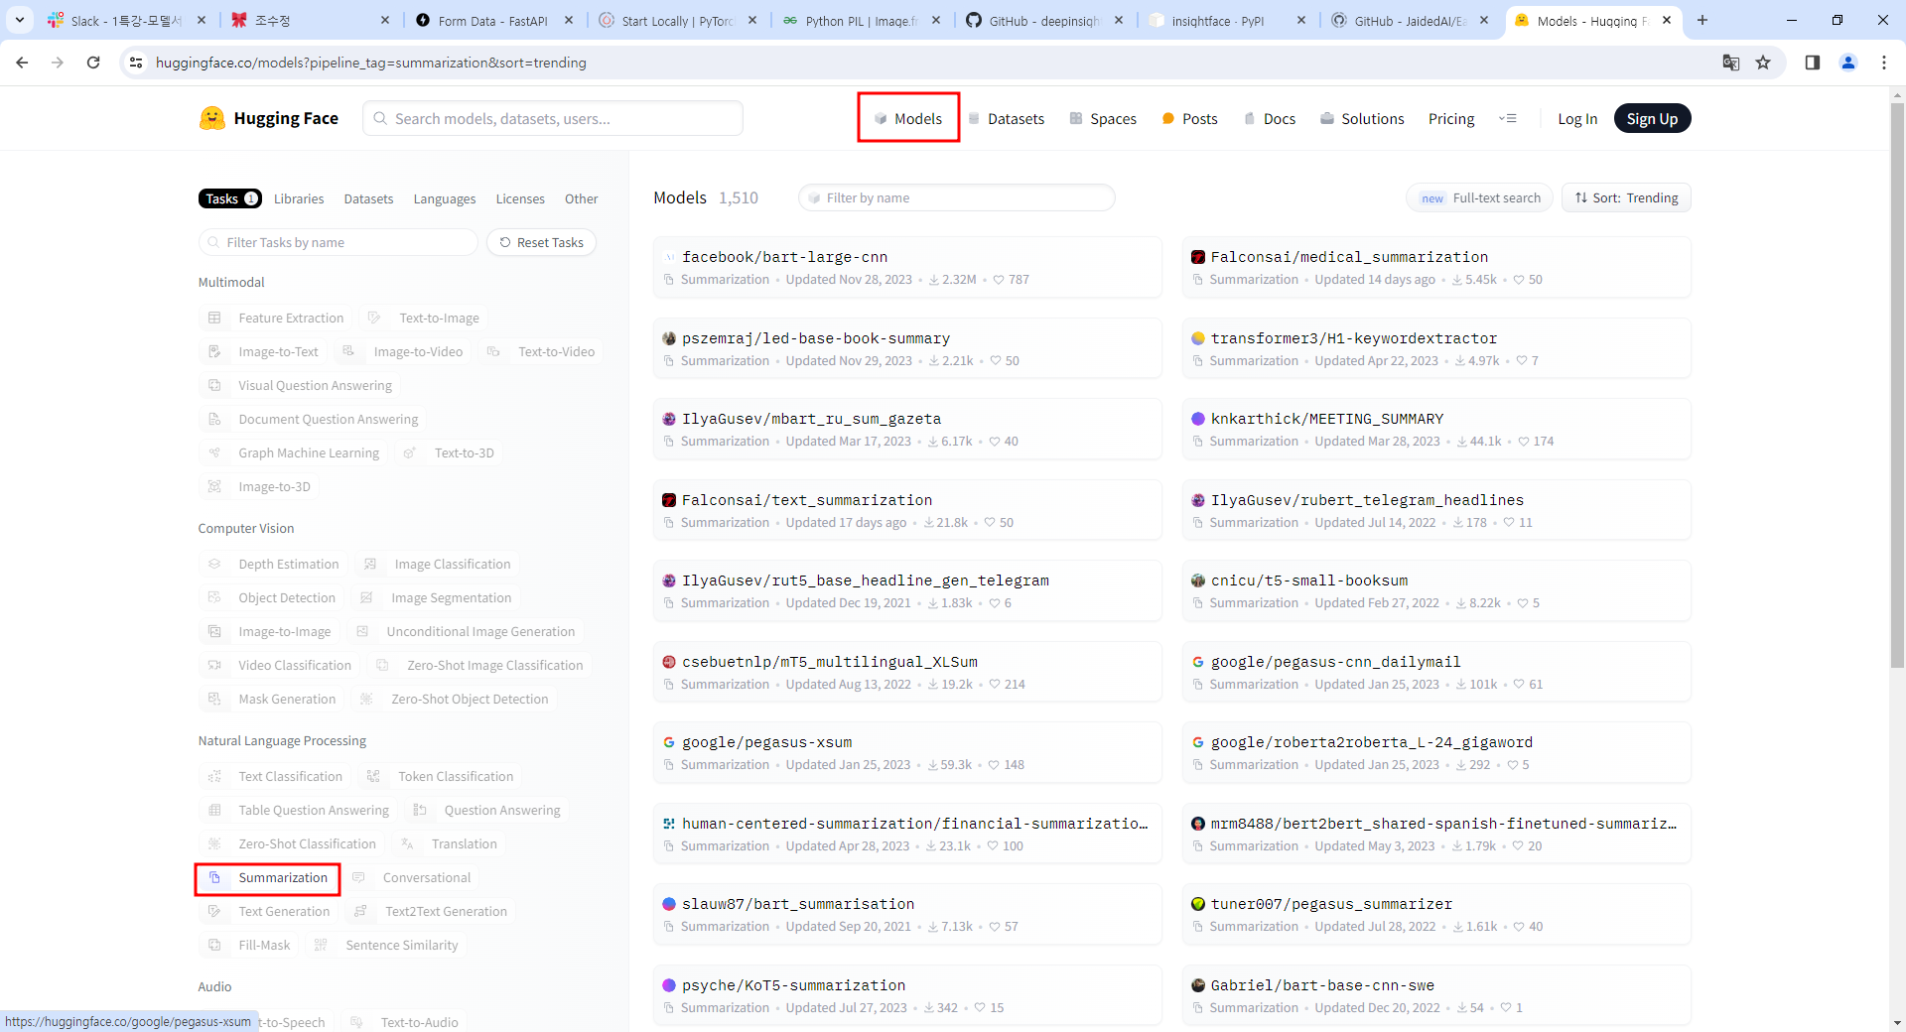Toggle the Conversational task filter

point(412,877)
